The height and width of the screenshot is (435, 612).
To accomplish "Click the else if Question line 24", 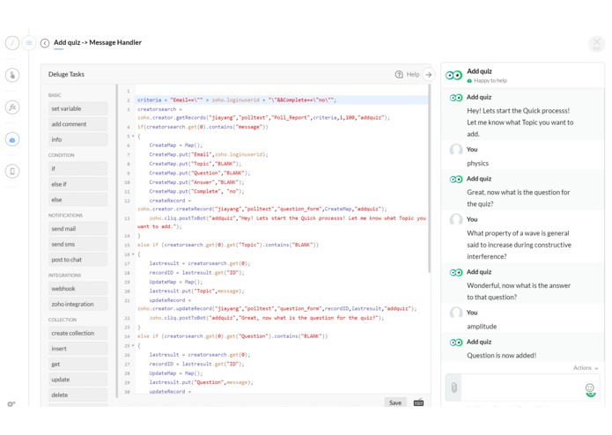I will 232,336.
